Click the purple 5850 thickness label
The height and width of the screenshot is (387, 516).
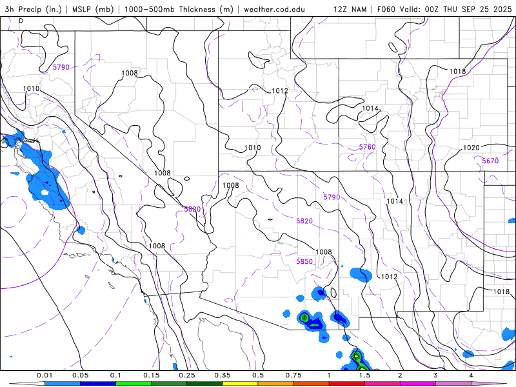304,261
